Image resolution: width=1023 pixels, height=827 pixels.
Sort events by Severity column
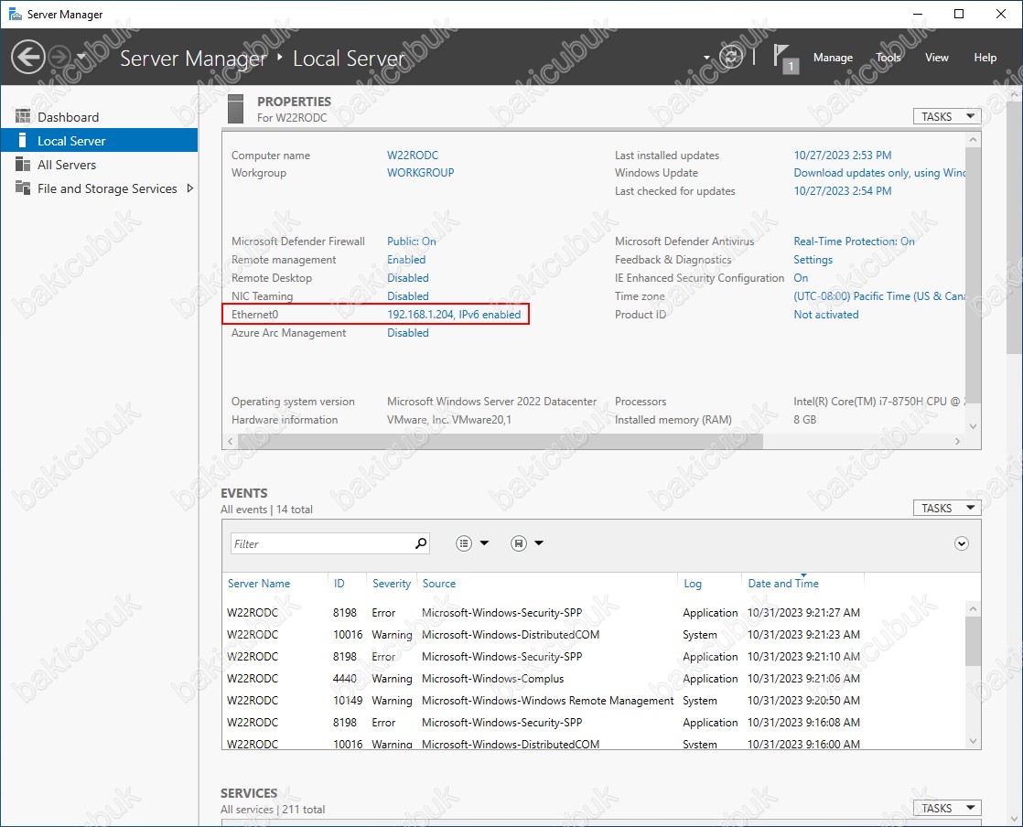(x=392, y=584)
